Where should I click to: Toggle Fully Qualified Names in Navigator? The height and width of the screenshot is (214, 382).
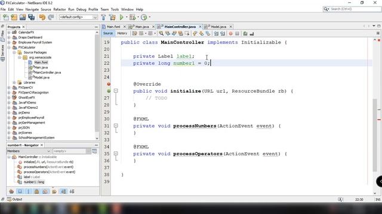54,191
